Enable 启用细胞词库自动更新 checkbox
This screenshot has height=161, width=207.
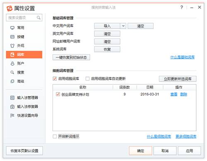click(x=87, y=79)
